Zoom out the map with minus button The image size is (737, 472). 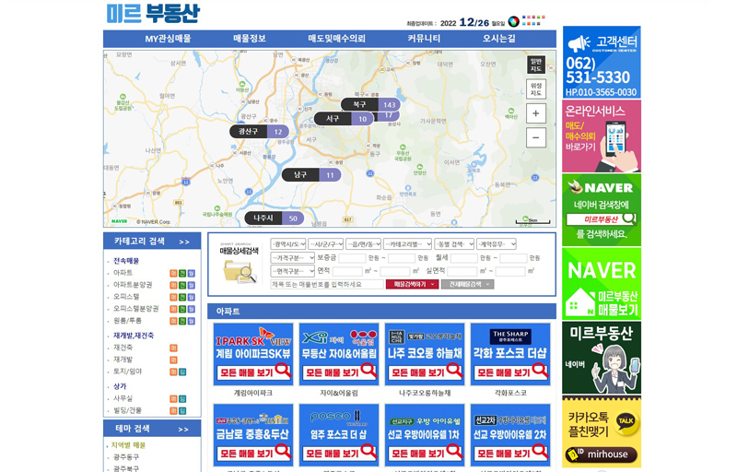(536, 137)
